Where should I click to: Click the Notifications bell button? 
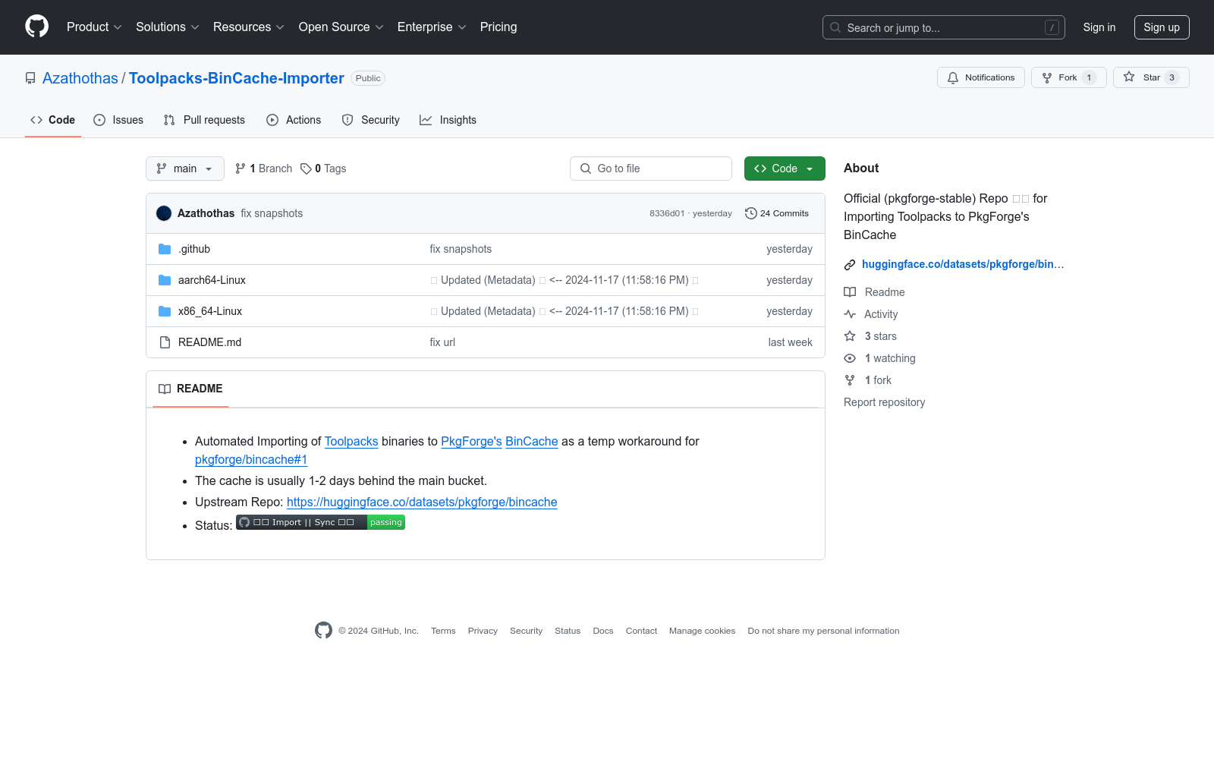point(981,77)
